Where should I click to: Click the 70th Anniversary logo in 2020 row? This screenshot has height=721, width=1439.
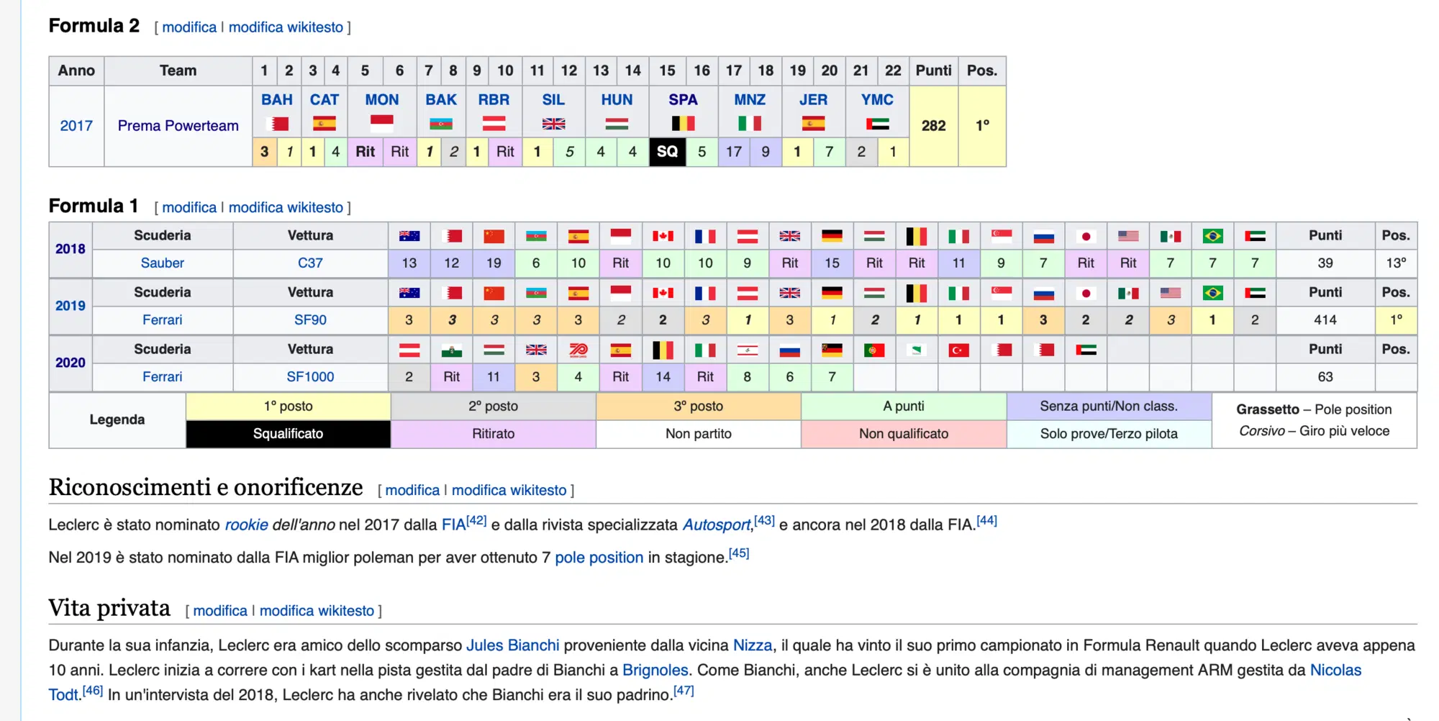pos(578,350)
